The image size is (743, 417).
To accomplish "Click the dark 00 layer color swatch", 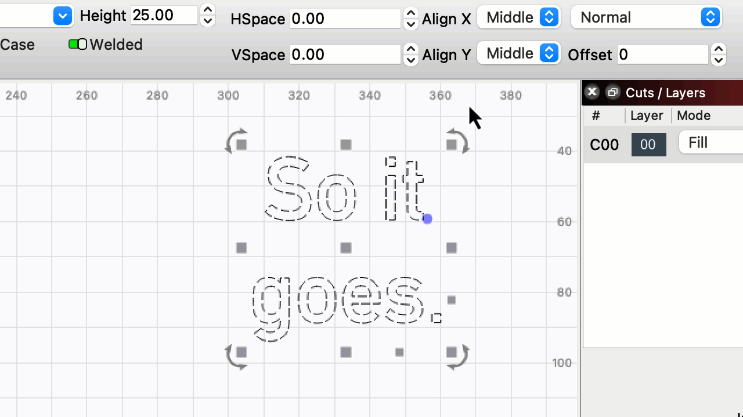I will pos(648,144).
